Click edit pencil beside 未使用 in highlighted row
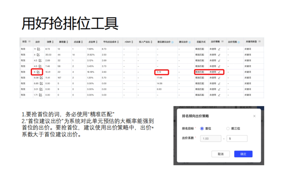 click(220, 72)
